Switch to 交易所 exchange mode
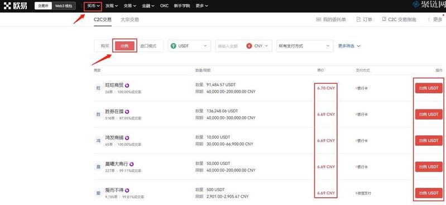 [43, 6]
